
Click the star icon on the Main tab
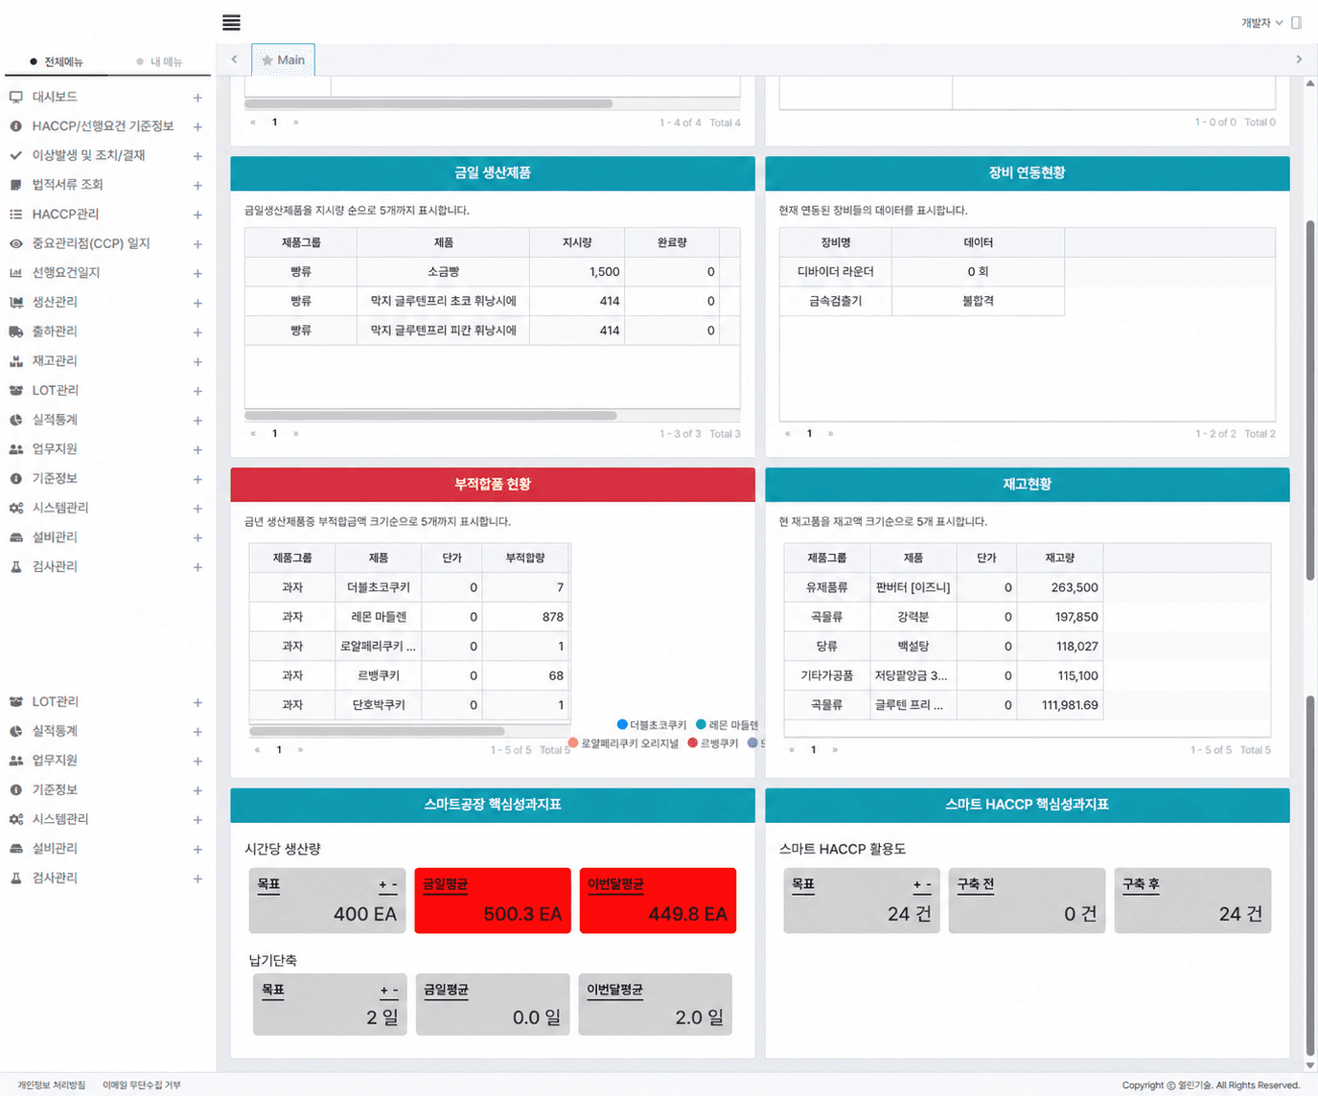click(x=266, y=59)
